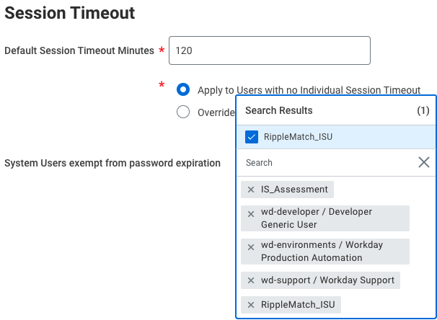Focus the Default Session Timeout Minutes field

pyautogui.click(x=269, y=50)
